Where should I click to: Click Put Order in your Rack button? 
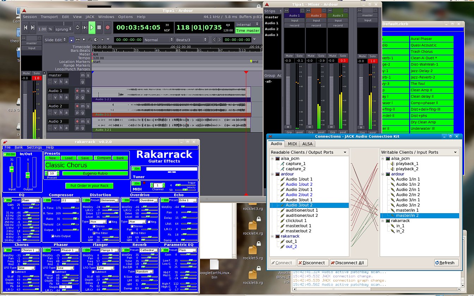90,186
